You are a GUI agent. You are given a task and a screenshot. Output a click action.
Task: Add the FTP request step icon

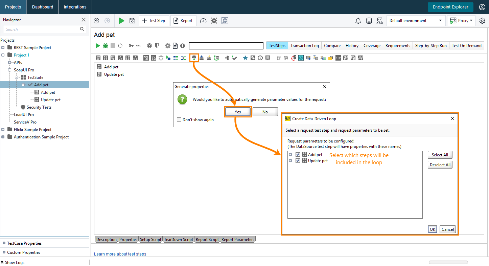click(338, 58)
